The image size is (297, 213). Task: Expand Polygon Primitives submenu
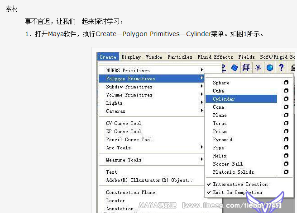click(x=151, y=79)
